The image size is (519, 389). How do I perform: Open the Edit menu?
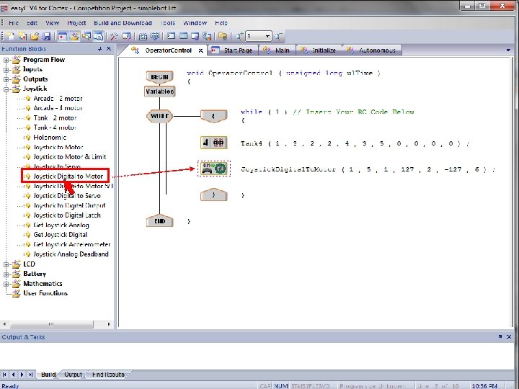tap(32, 23)
